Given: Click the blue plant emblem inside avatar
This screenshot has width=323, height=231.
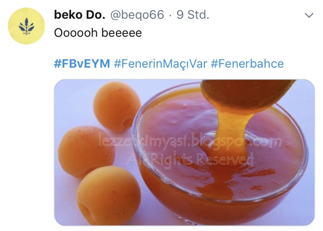Looking at the screenshot, I should [26, 27].
